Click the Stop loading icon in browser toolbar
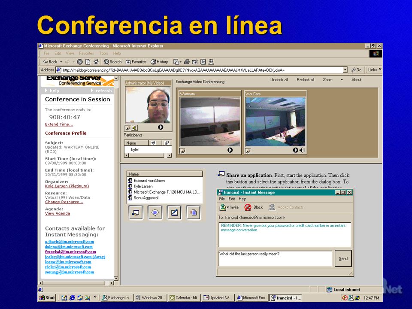Screen dimensions: 412x309 (x=80, y=62)
